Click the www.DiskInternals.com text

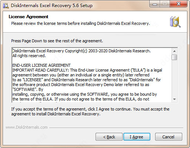(x=27, y=127)
